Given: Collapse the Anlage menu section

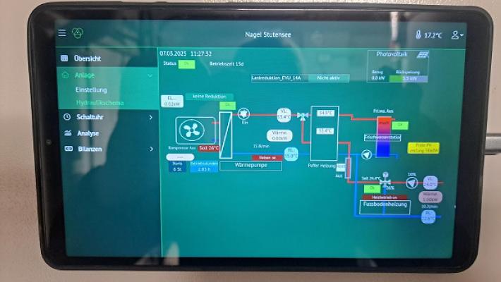Looking at the screenshot, I should click(x=150, y=75).
